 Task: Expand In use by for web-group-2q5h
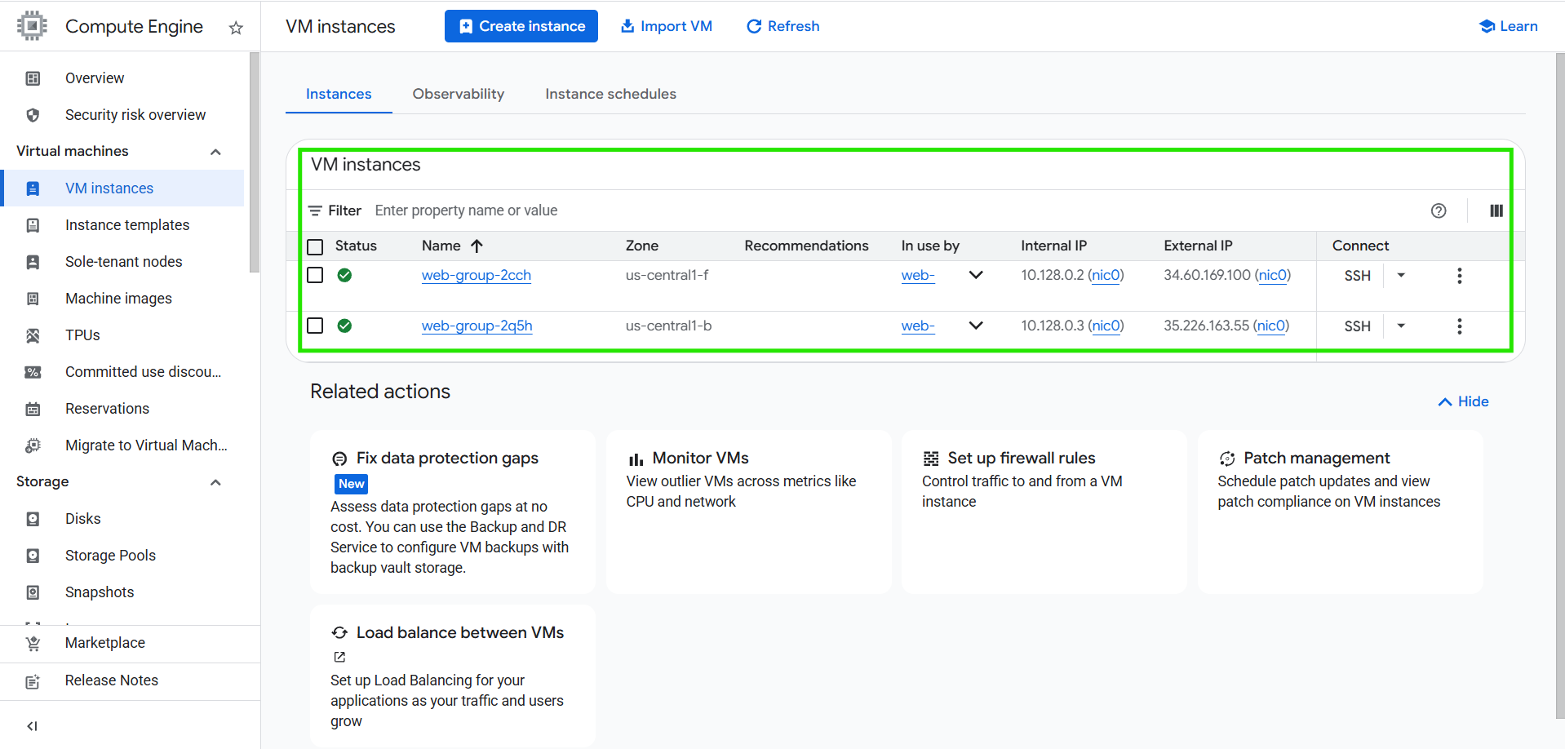(976, 326)
